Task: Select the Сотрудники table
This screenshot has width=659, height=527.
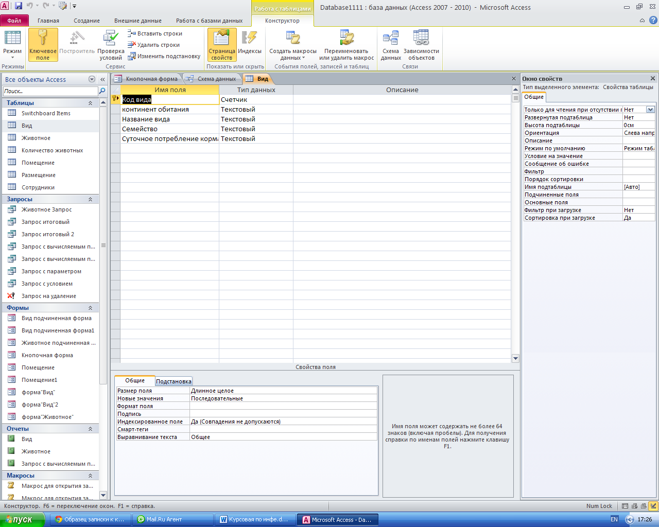Action: coord(50,187)
